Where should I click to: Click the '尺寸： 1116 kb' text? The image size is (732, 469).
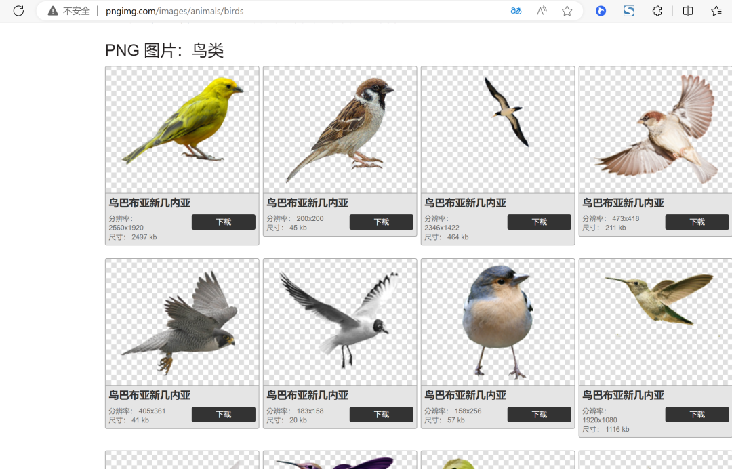coord(605,429)
